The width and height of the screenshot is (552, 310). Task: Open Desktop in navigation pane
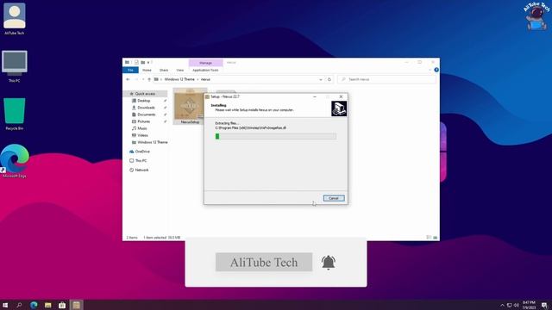tap(144, 101)
